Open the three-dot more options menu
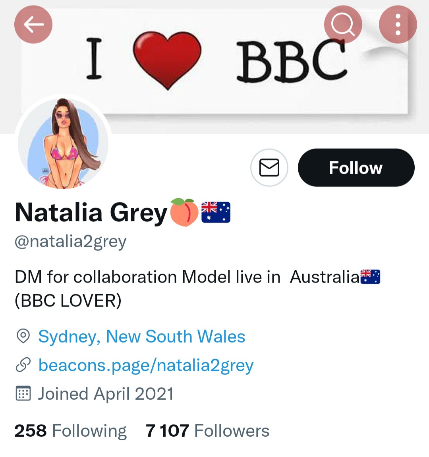Screen dimensions: 429x457 (x=398, y=25)
